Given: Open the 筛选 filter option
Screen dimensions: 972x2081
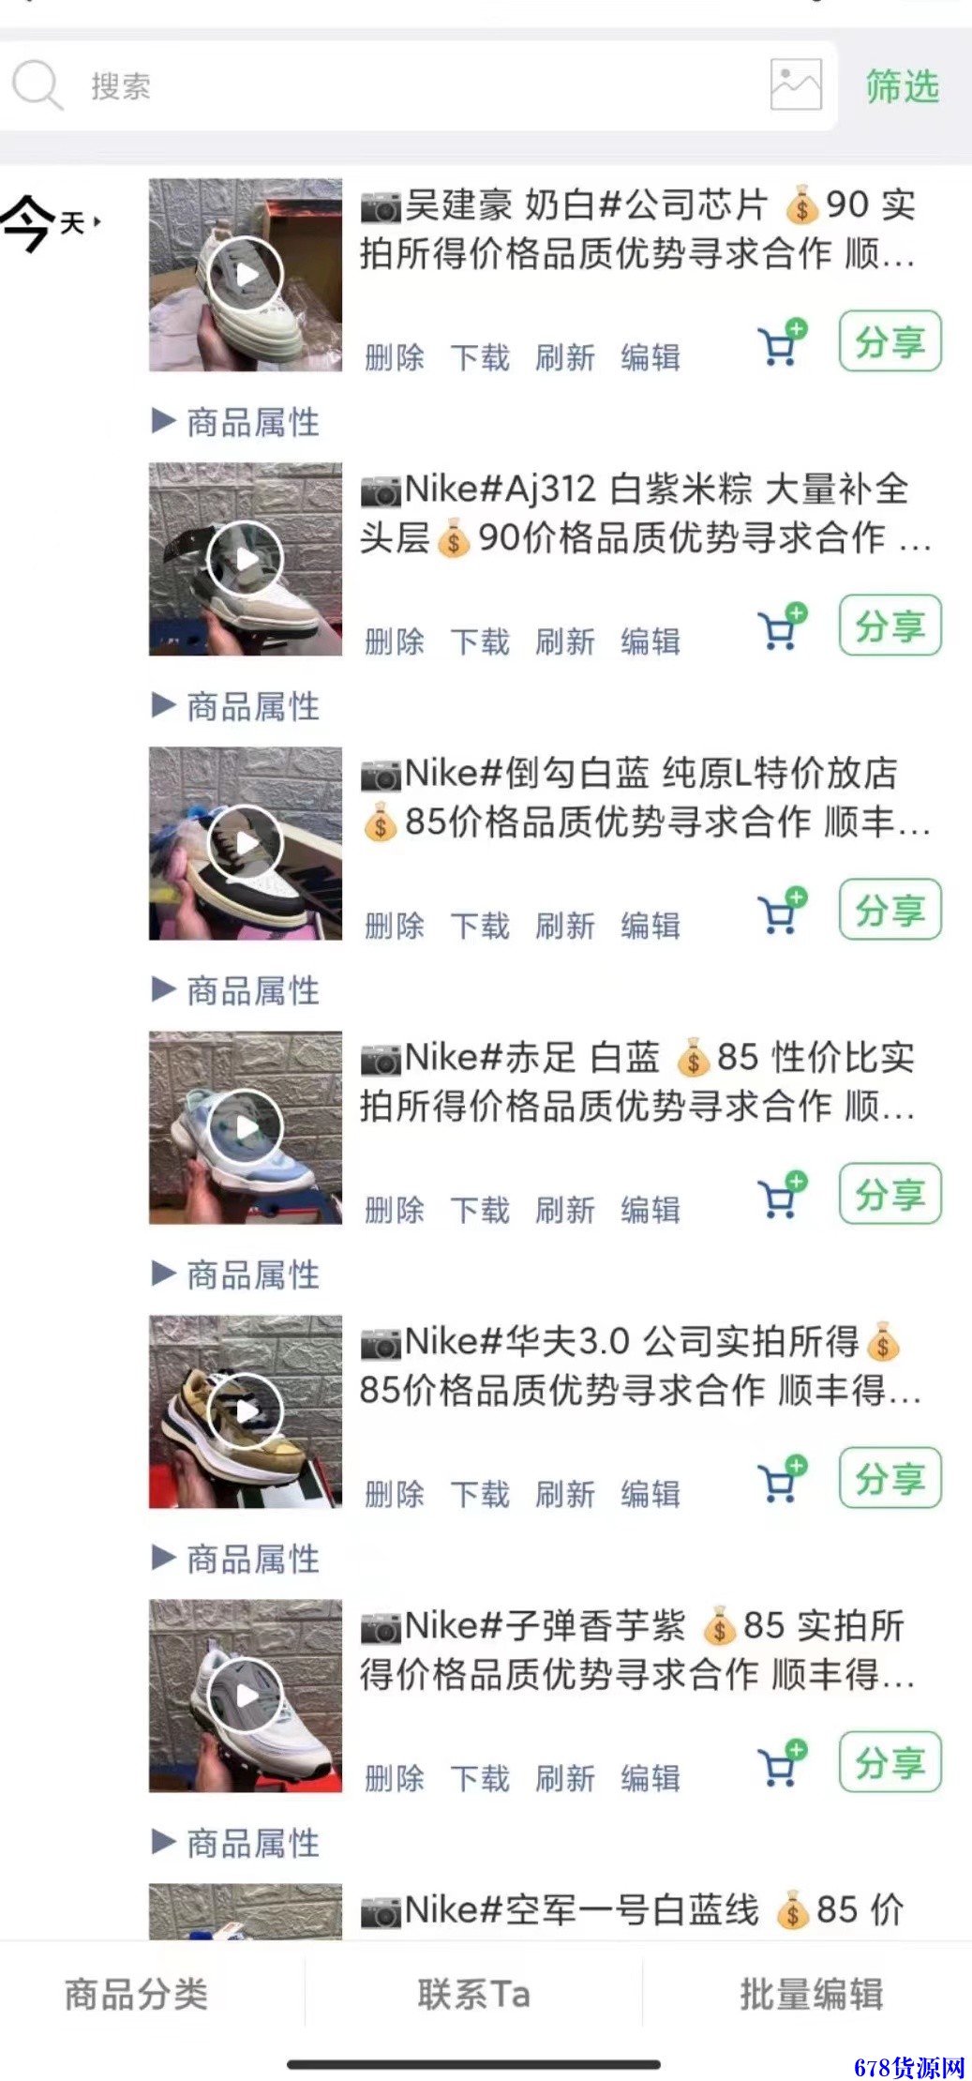Looking at the screenshot, I should coord(902,85).
